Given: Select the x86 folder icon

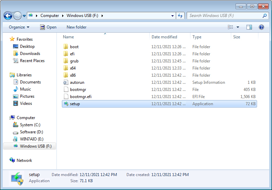Looking at the screenshot, I should (66, 75).
